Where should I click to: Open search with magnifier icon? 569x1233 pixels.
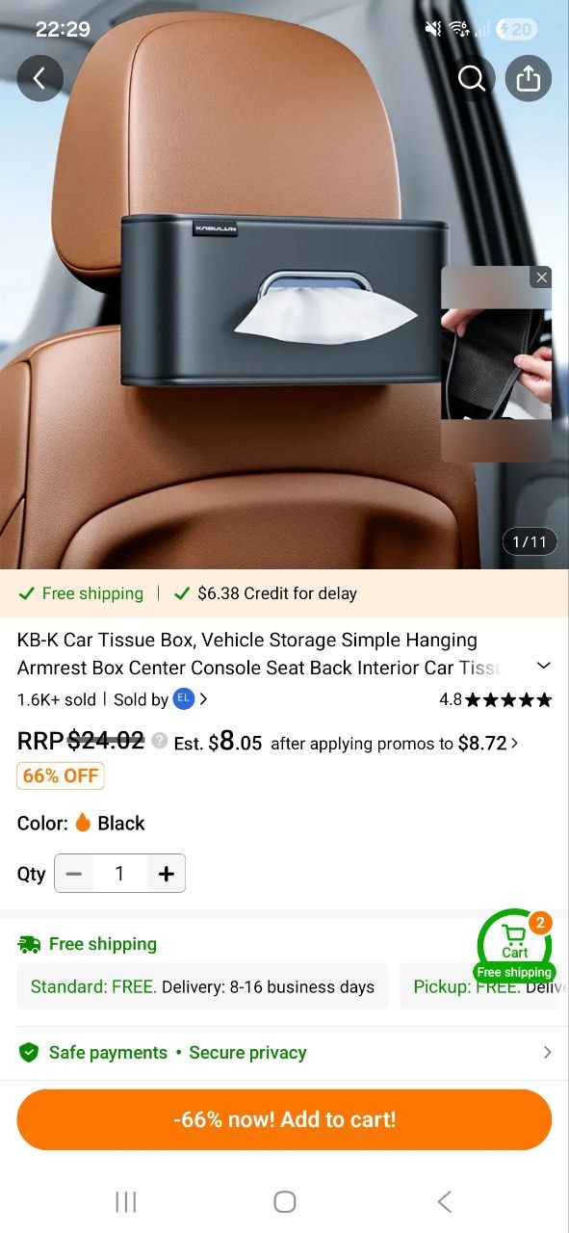472,78
